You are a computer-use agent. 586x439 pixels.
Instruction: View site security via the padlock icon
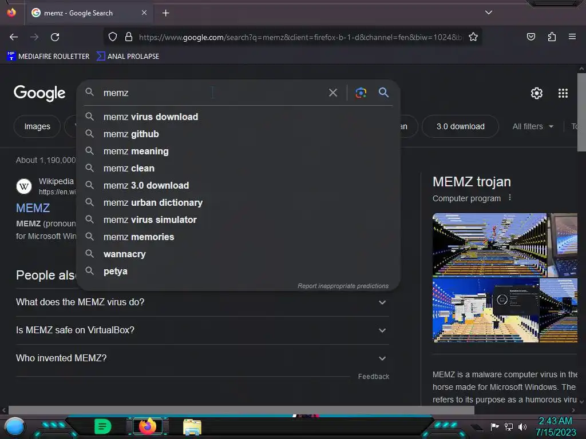129,37
